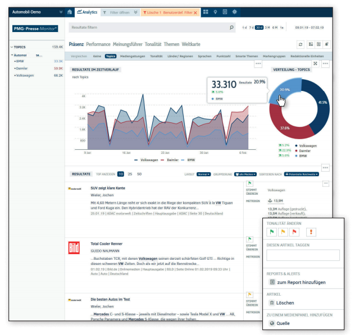Switch to the Analytics tab
355x335 pixels.
(87, 12)
